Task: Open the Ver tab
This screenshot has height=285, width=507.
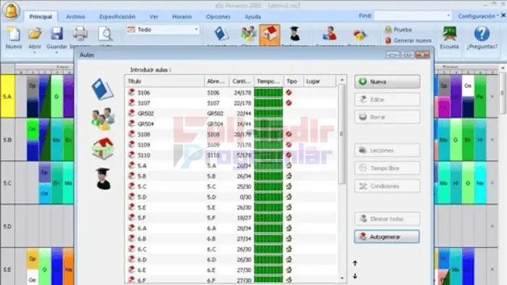Action: tap(153, 17)
